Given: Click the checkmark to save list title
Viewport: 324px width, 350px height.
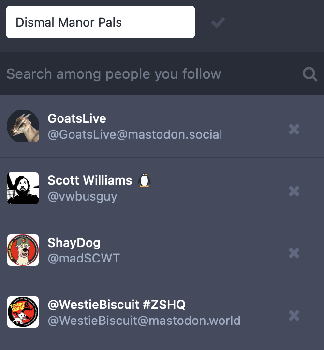Looking at the screenshot, I should point(218,22).
